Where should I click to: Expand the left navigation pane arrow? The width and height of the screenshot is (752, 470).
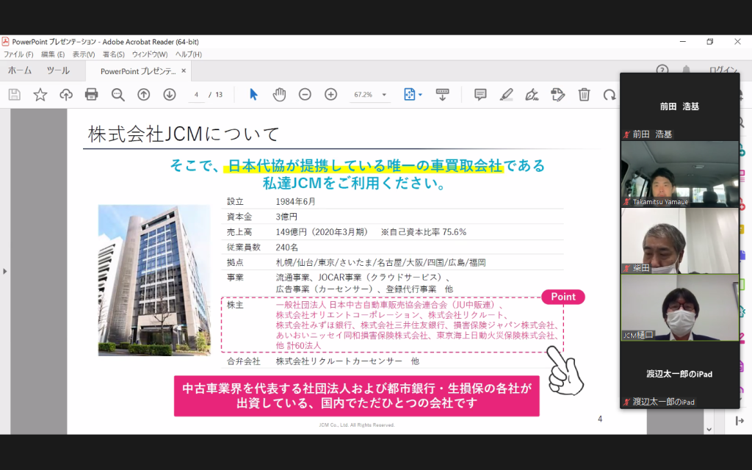[5, 272]
